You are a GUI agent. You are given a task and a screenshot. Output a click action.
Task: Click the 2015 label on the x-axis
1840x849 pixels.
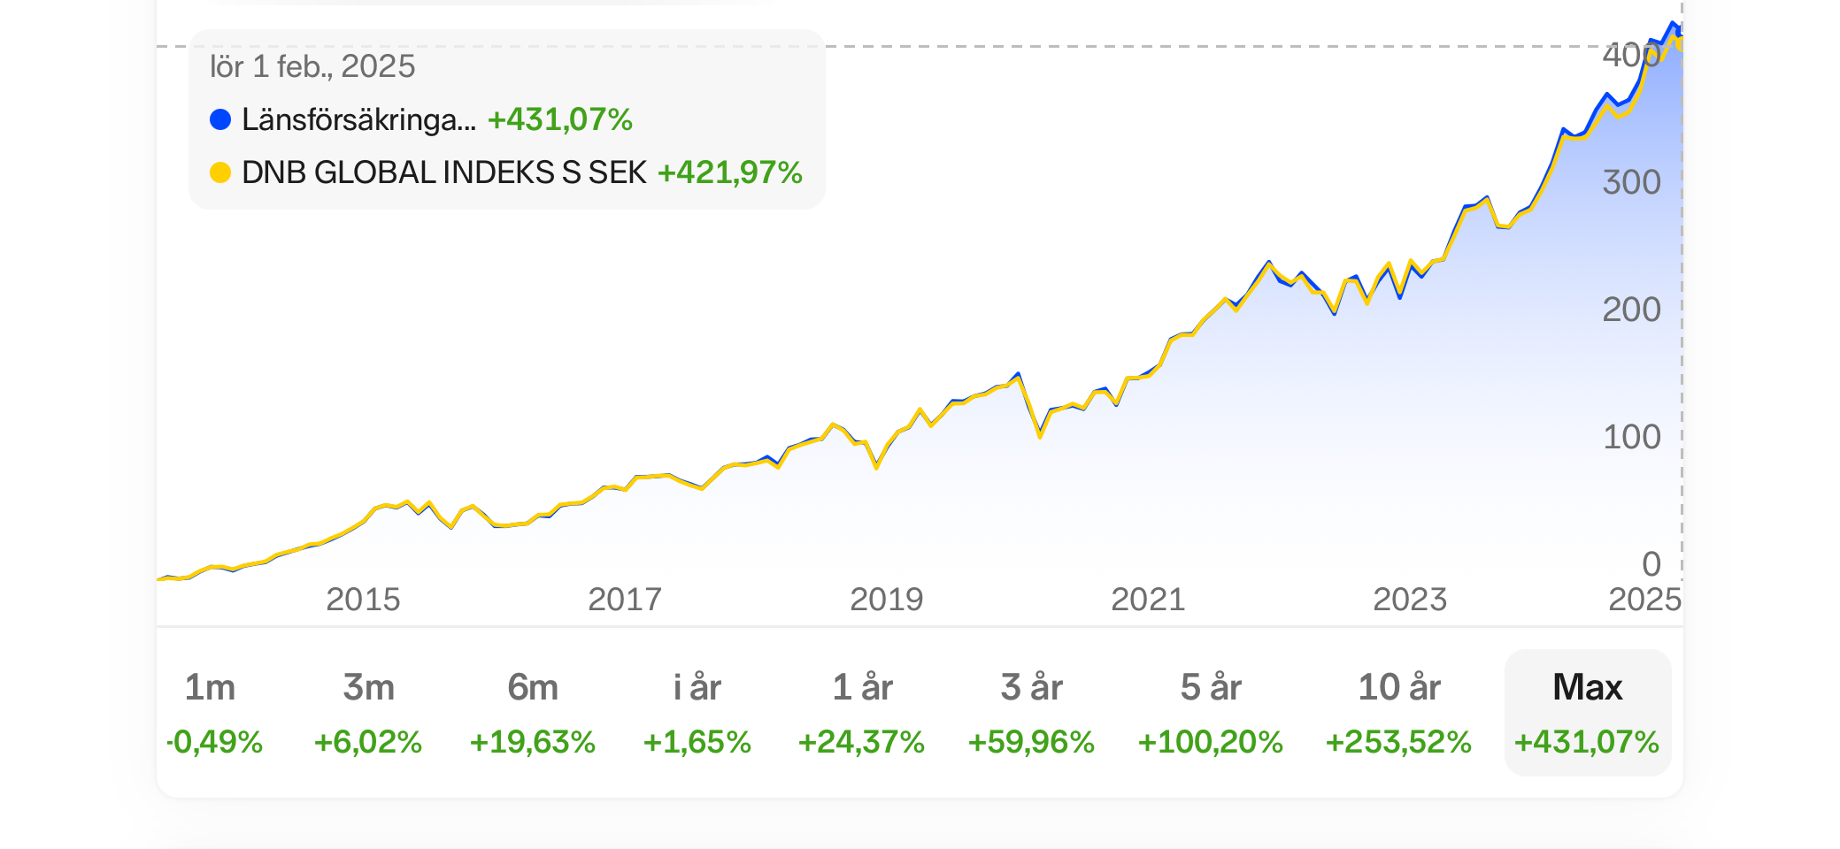(x=363, y=600)
